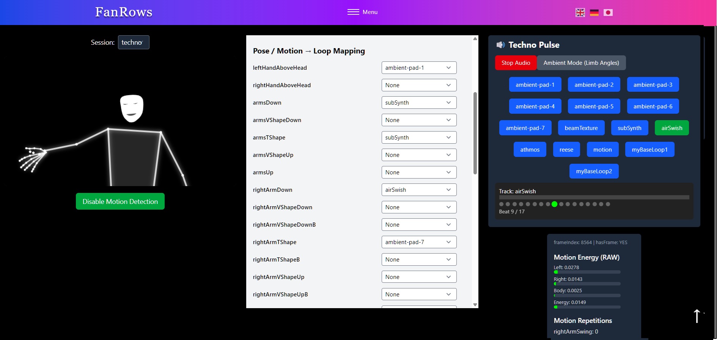Switch language to English with UK flag

[x=580, y=13]
